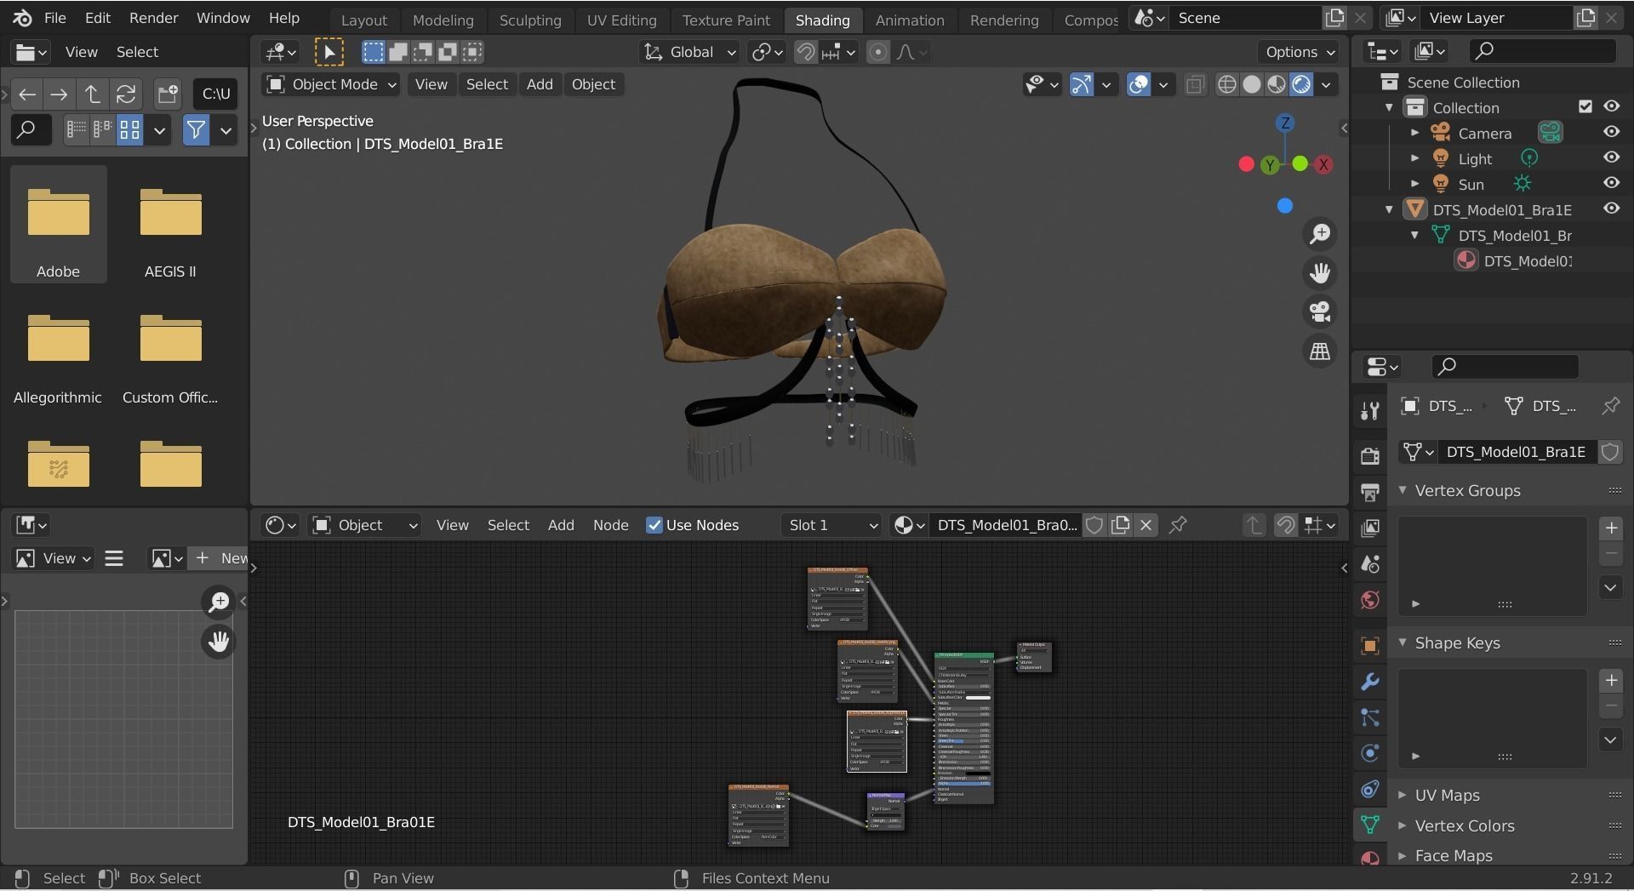This screenshot has height=891, width=1634.
Task: Toggle snapping magnet in viewport header
Action: click(805, 52)
